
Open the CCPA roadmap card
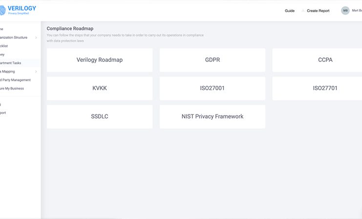tap(317, 60)
